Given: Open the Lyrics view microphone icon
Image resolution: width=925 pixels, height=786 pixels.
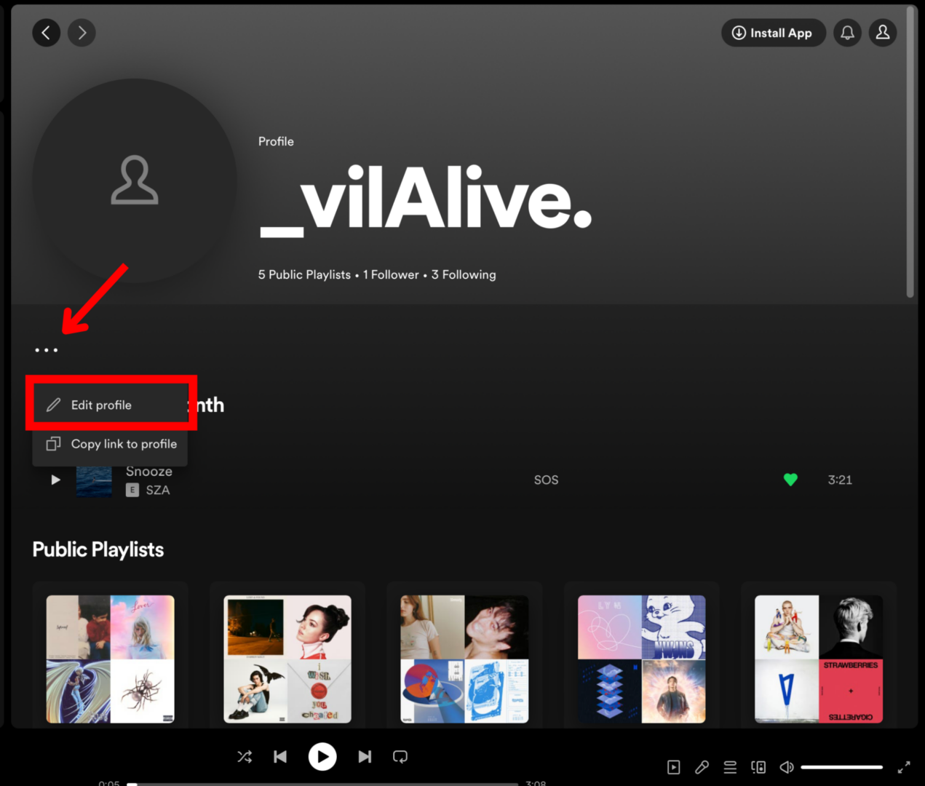Looking at the screenshot, I should point(702,766).
